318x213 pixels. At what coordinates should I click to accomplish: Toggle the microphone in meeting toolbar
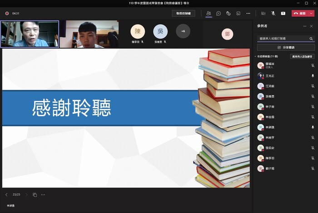[273, 13]
